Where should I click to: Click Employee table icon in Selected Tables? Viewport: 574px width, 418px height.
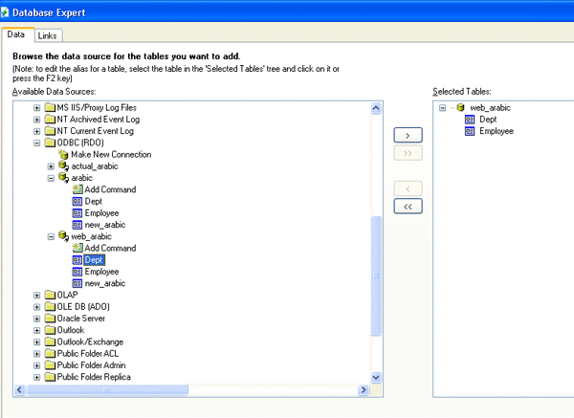pos(470,132)
